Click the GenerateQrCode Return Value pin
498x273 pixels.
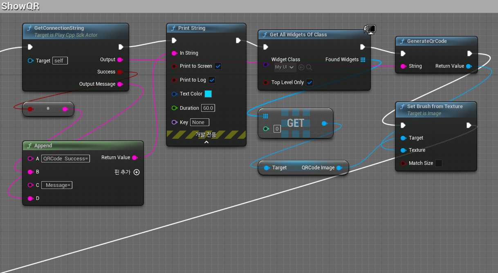pyautogui.click(x=469, y=66)
